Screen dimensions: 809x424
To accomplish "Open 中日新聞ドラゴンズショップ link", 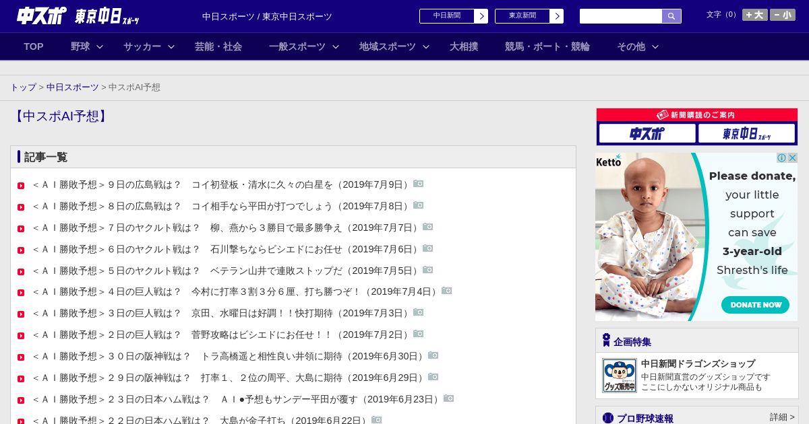I will coord(698,363).
